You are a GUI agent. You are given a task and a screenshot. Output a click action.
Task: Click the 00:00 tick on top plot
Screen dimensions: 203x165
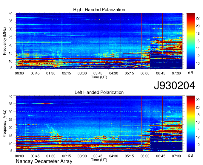click(x=19, y=73)
